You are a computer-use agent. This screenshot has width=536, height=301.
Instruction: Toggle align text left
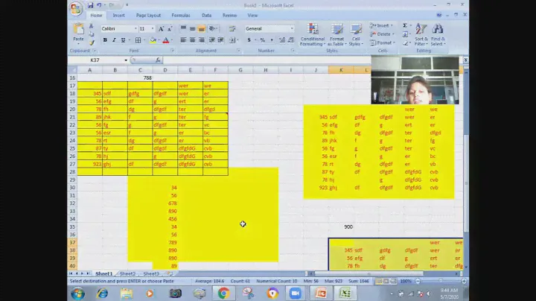(182, 40)
